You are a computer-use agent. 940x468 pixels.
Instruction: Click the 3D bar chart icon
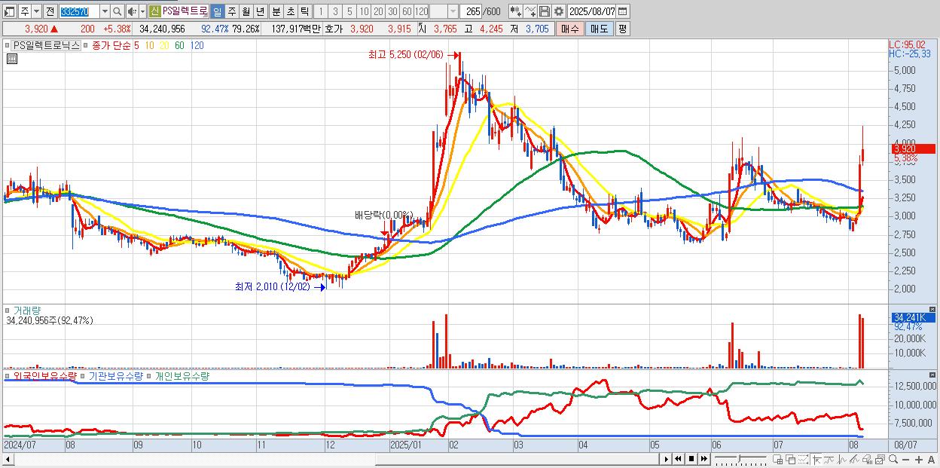(x=868, y=459)
